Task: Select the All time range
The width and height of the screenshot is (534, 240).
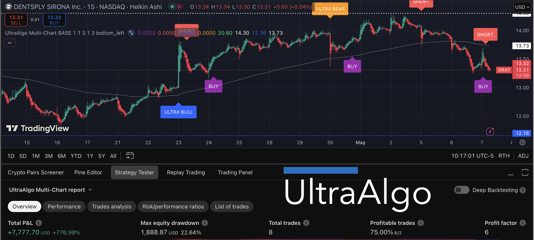Action: (x=113, y=156)
